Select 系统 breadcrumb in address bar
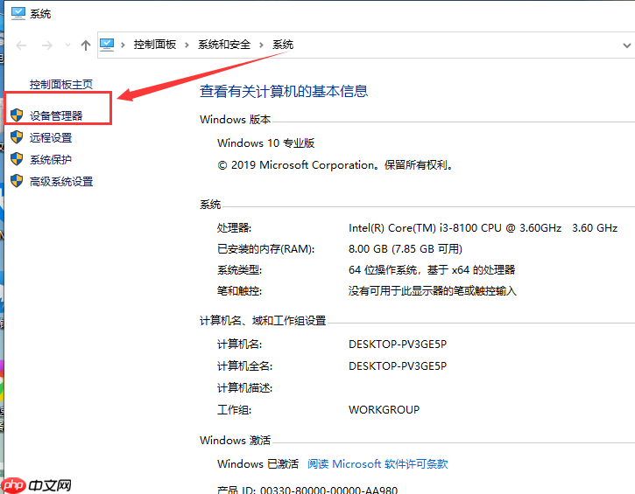Screen dimensions: 635x494 pos(283,45)
